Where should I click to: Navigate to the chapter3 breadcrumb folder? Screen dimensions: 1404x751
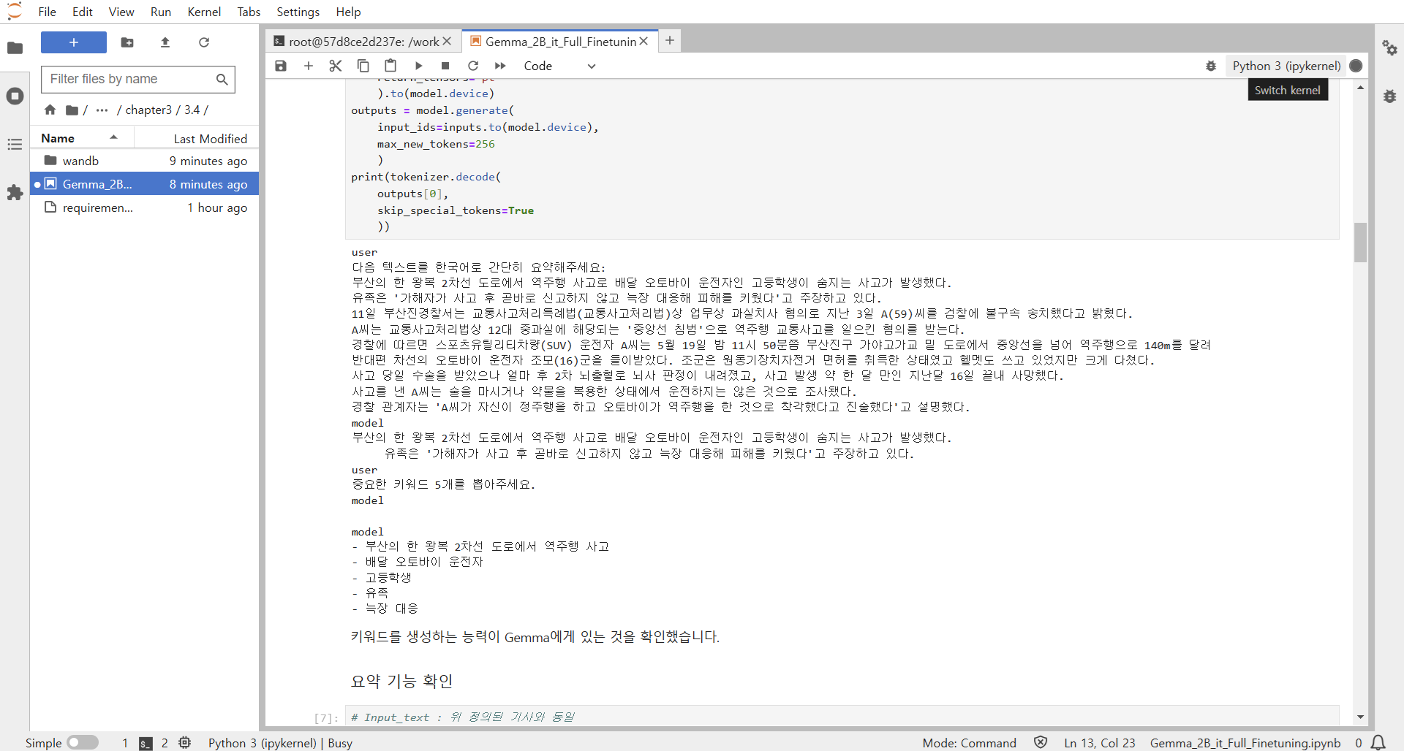click(x=148, y=110)
